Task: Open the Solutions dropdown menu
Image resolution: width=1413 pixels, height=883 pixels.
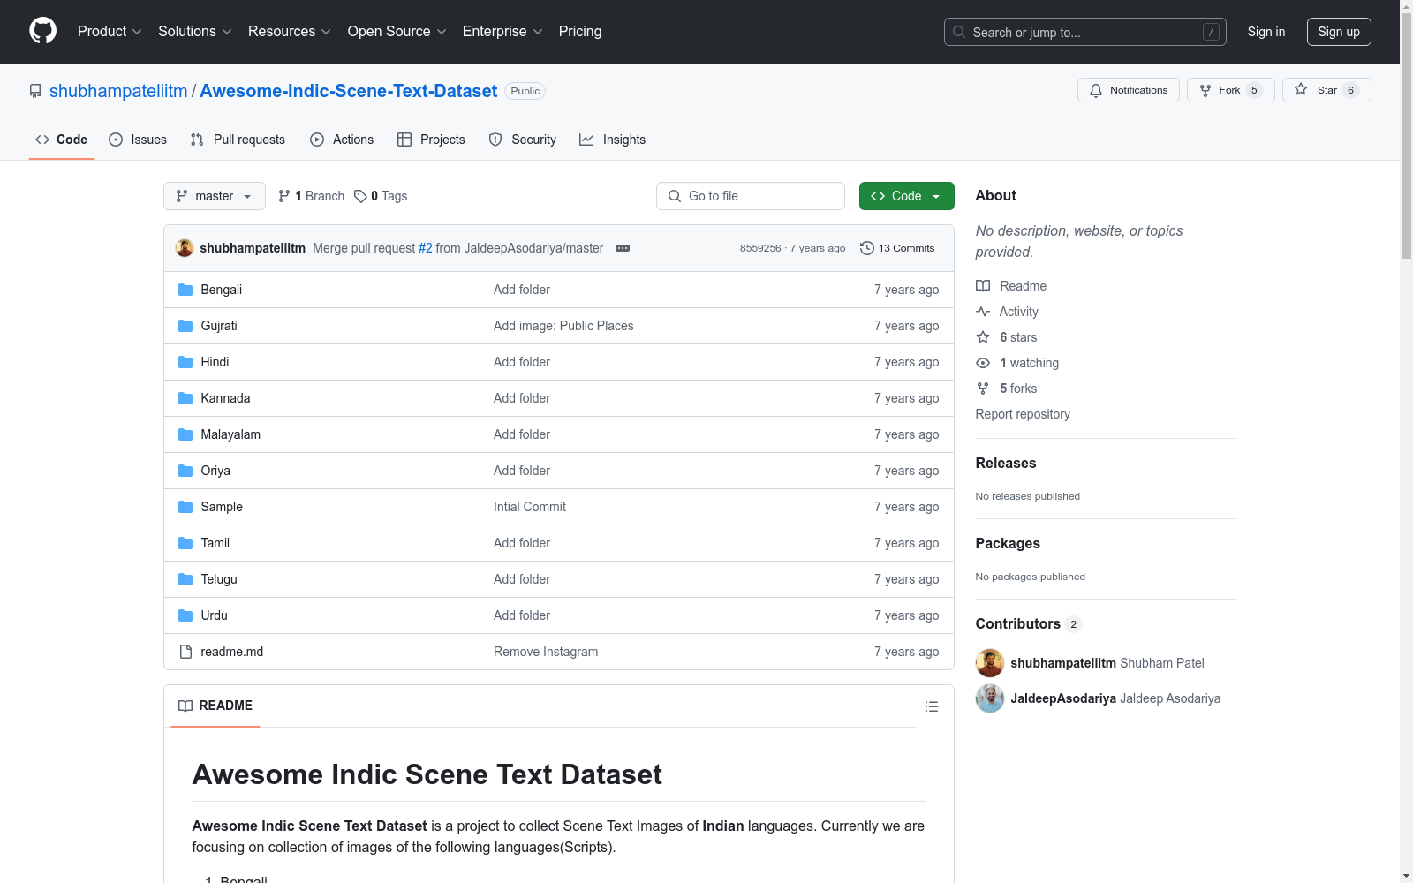Action: tap(195, 31)
